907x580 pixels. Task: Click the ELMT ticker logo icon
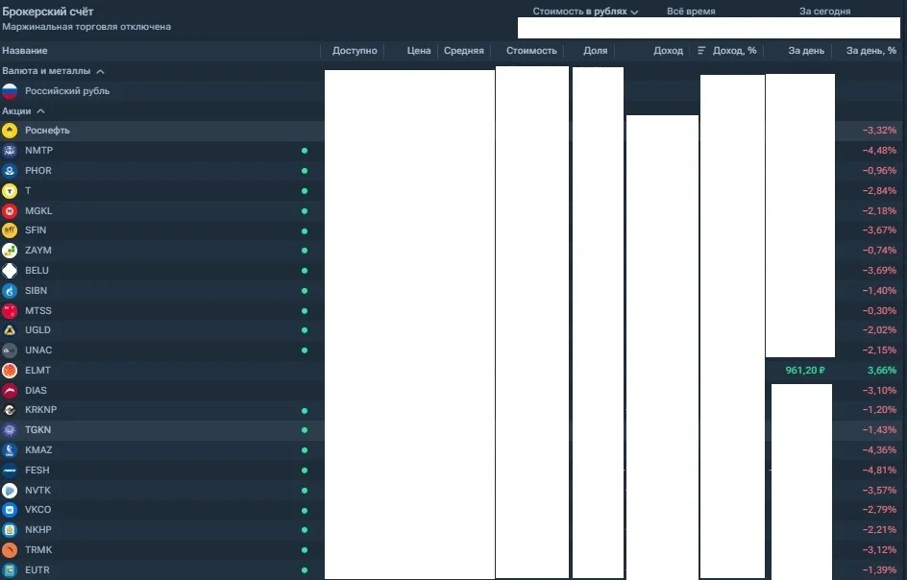10,371
